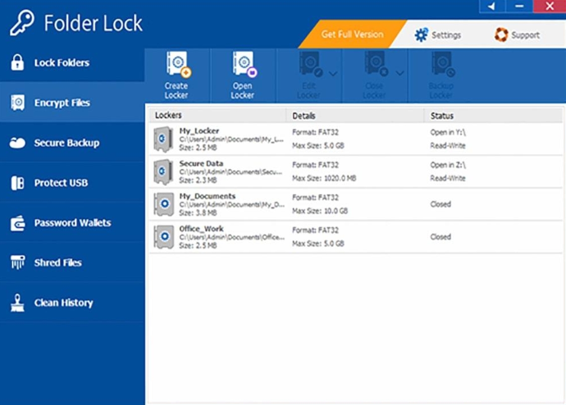Click 'Size: 2.3 MB' text
Viewport: 566px width, 405px height.
[x=198, y=180]
